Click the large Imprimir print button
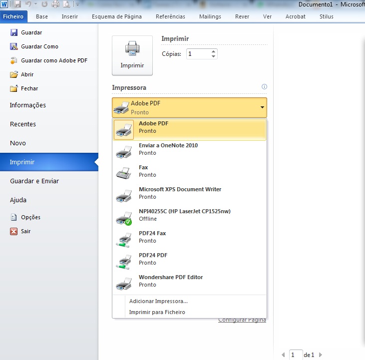365x360 pixels. pos(132,55)
